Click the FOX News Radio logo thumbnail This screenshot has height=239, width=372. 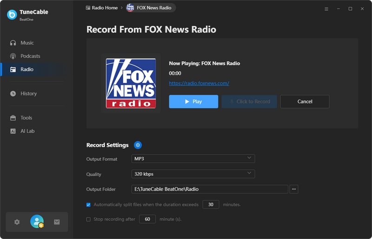click(131, 83)
